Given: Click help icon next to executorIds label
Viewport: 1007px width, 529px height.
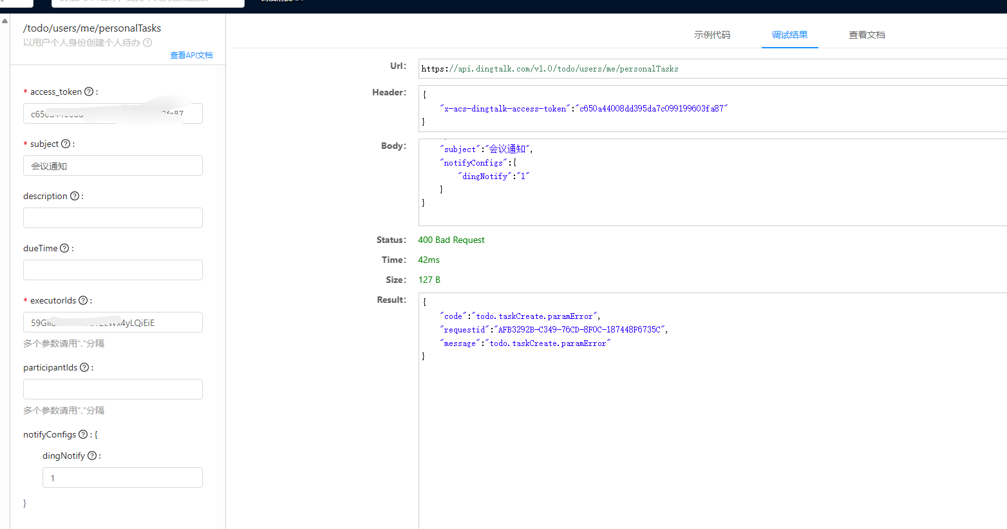Looking at the screenshot, I should (x=83, y=300).
